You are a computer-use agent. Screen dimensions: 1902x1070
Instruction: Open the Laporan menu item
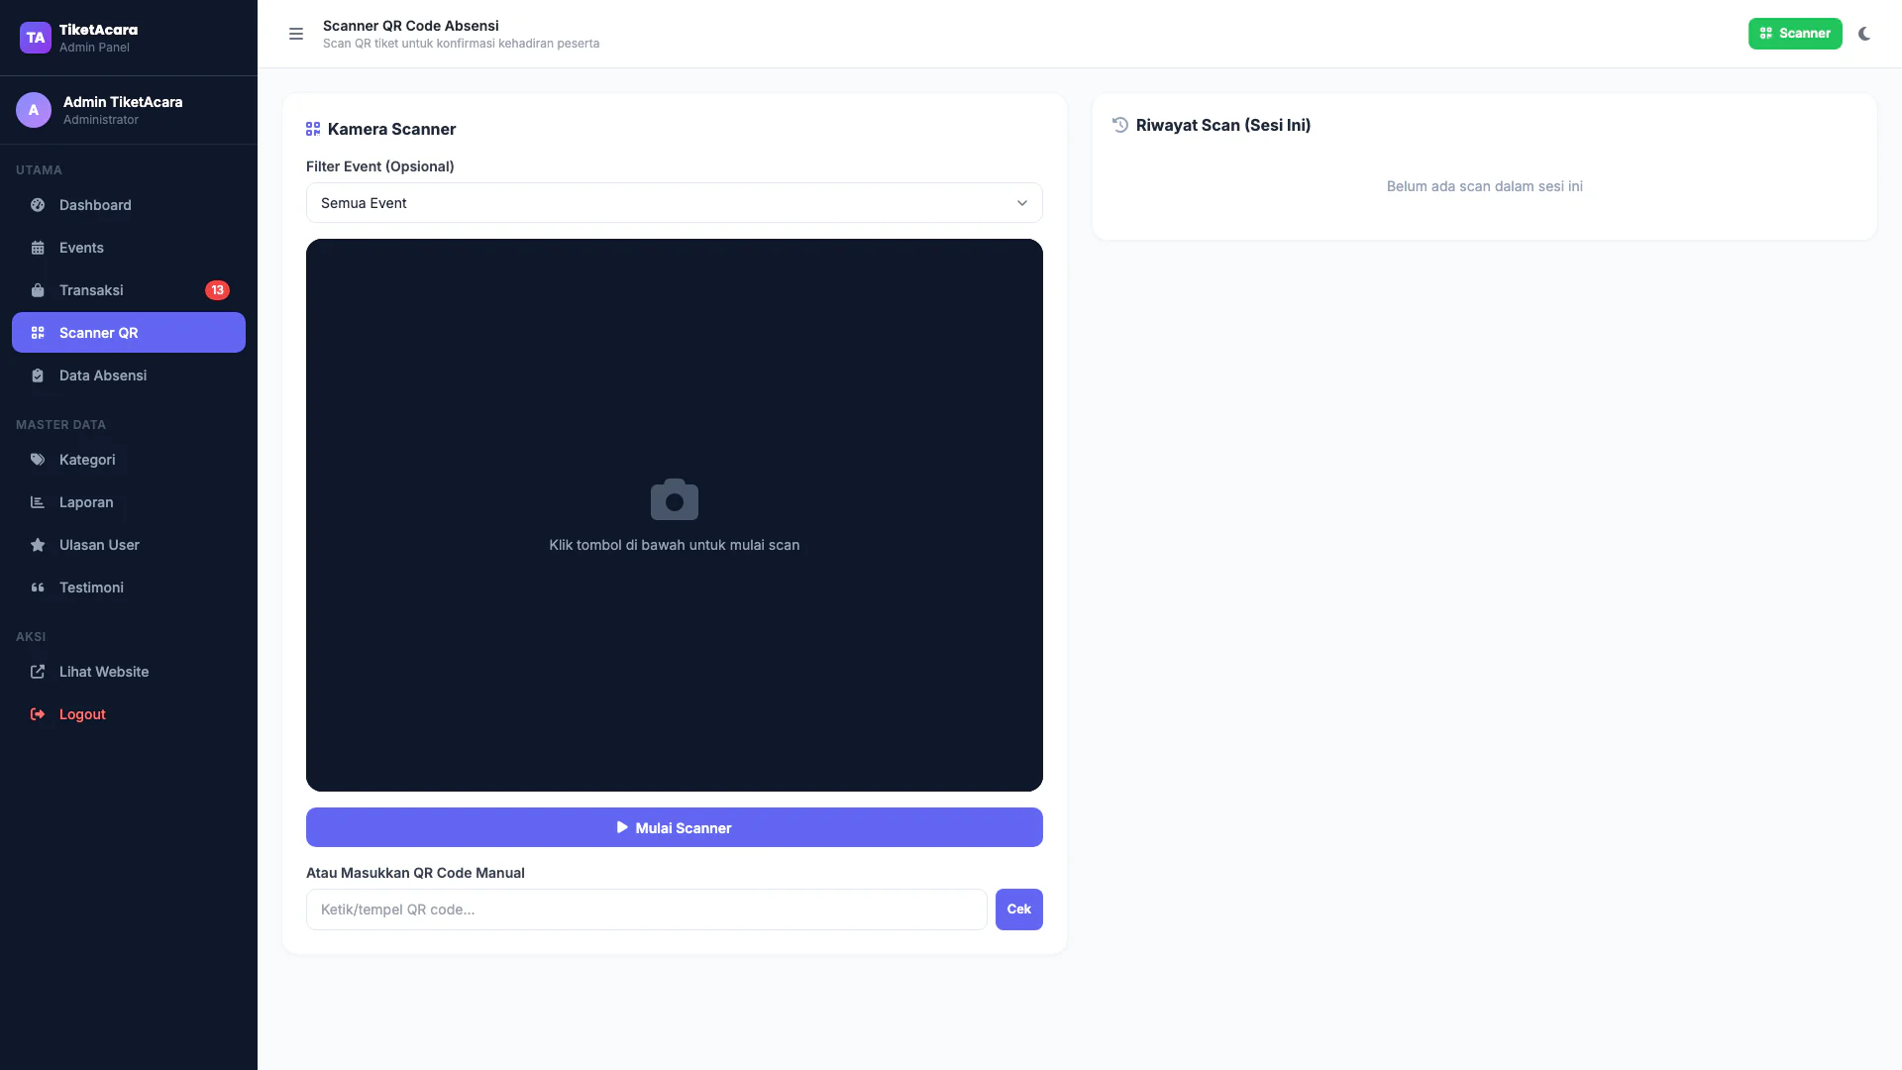pyautogui.click(x=129, y=502)
